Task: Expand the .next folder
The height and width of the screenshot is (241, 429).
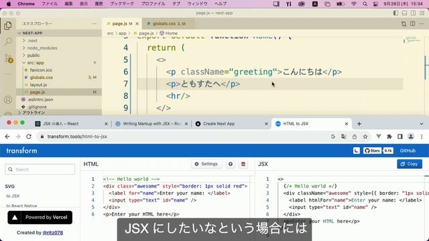Action: (59, 40)
